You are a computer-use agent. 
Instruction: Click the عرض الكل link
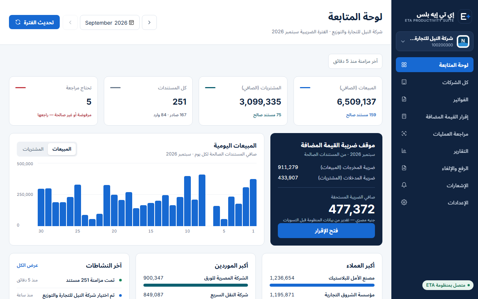[x=27, y=265]
